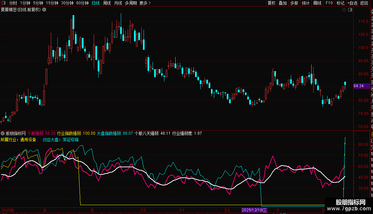Open the 多股 multi-stock view
Screen dimensions: 373x214
pyautogui.click(x=294, y=3)
